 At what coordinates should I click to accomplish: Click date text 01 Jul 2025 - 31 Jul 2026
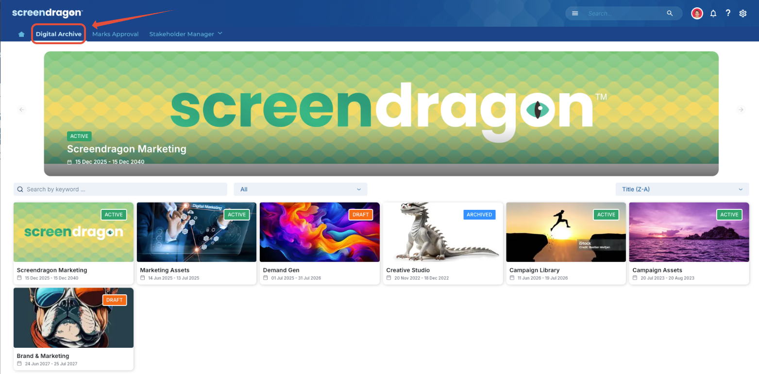(296, 278)
